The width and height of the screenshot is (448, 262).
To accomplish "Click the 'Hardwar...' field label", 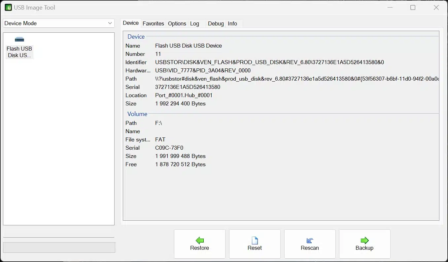I will (138, 70).
